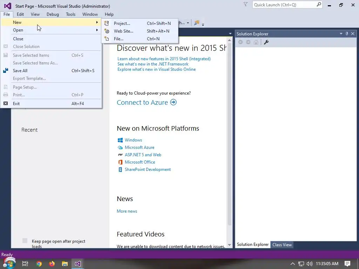Select Close in the File menu

pyautogui.click(x=51, y=39)
